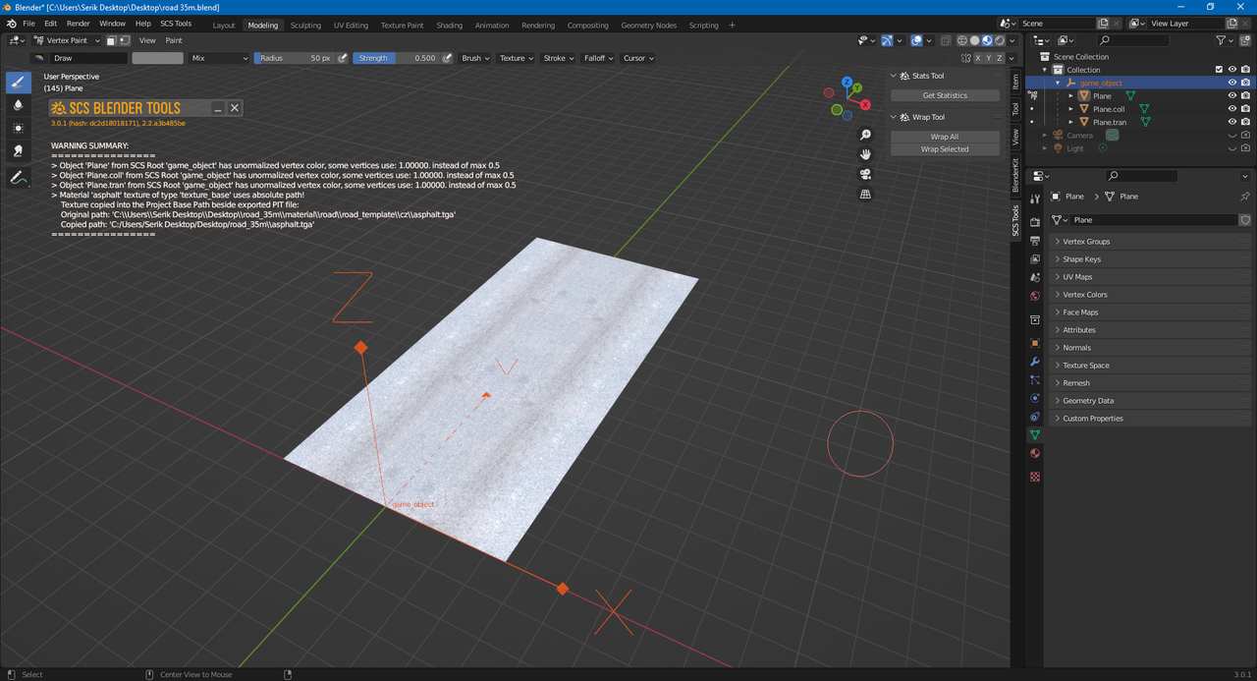
Task: Click the new collection icon in Outliner
Action: 1246,40
